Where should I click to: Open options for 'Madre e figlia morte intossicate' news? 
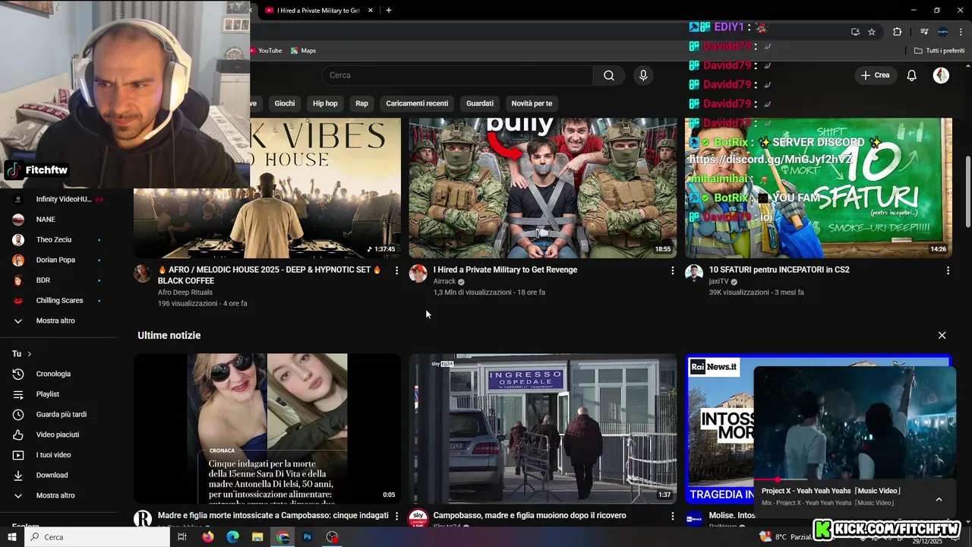[x=396, y=516]
